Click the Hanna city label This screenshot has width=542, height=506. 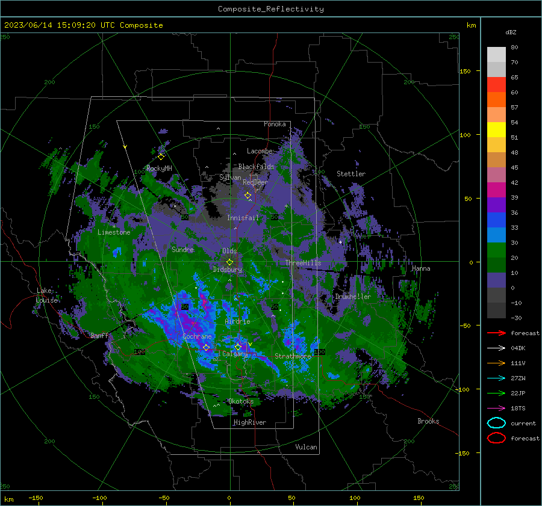pos(421,268)
